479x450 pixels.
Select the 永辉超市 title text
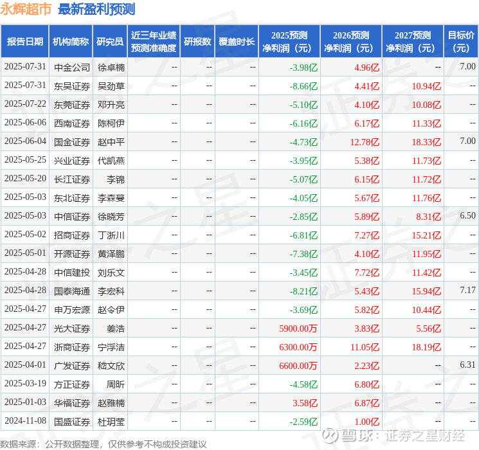26,9
